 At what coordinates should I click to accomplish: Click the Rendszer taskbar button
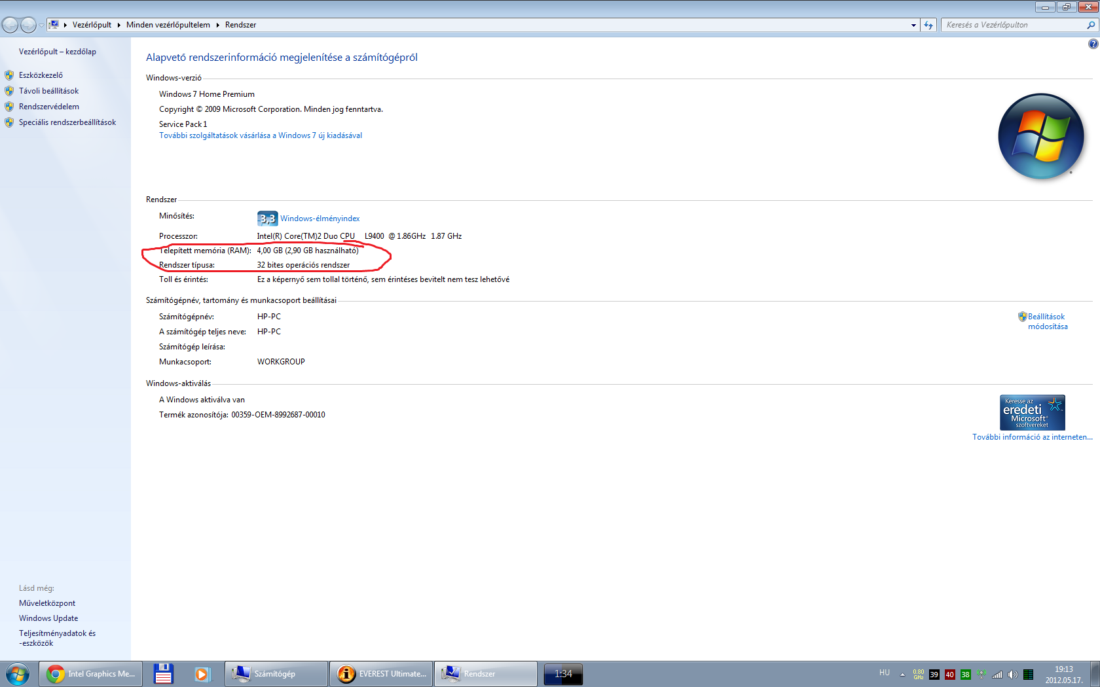click(x=486, y=674)
